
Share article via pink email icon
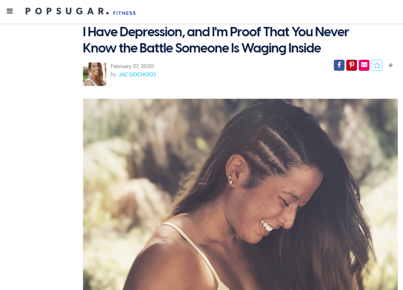[x=364, y=65]
